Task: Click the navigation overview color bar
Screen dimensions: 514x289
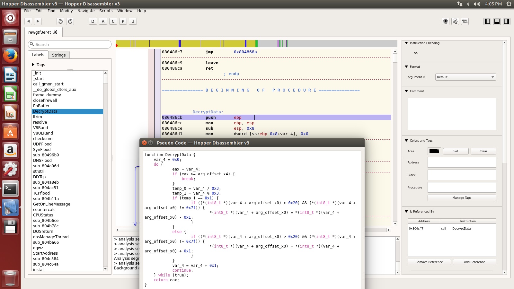Action: (256, 44)
